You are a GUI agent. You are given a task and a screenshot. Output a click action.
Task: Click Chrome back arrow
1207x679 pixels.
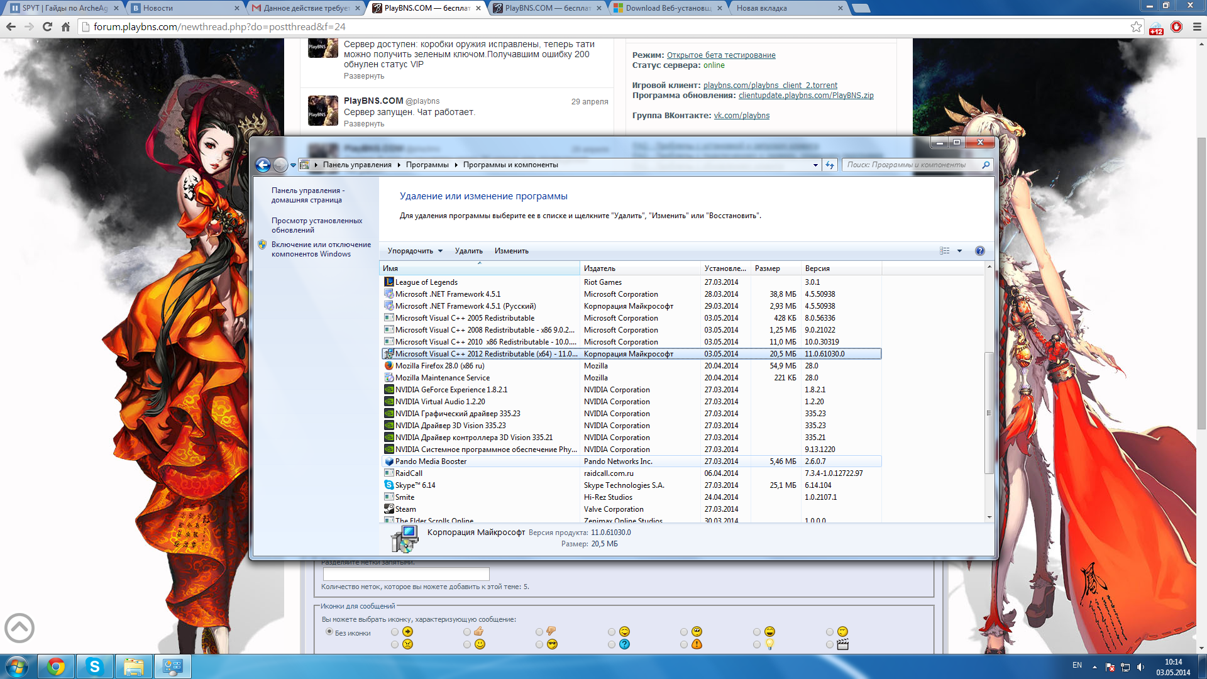[11, 26]
